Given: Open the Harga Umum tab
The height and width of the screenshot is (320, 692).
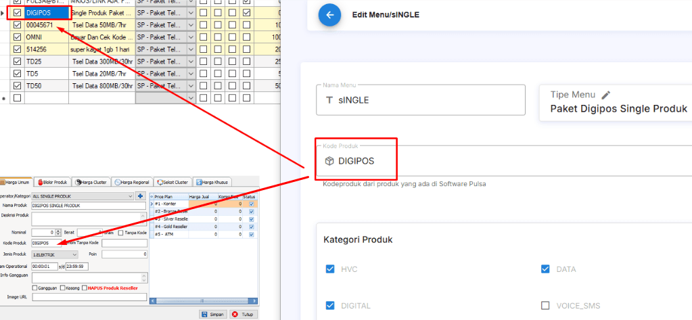Looking at the screenshot, I should click(17, 182).
